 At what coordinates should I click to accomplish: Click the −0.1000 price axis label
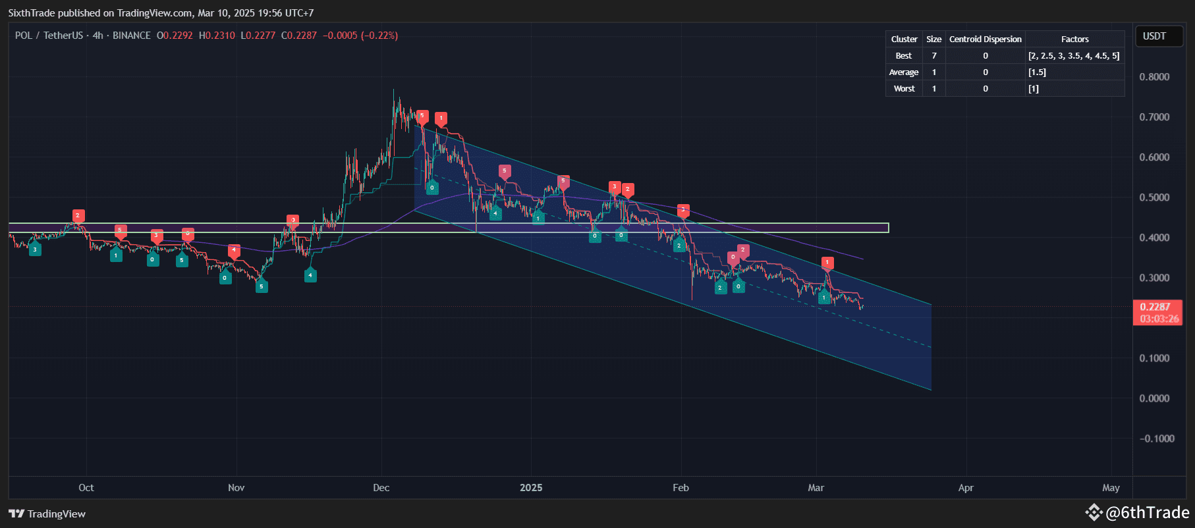point(1157,438)
